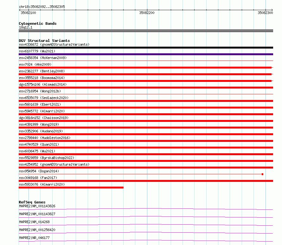The image size is (282, 245).
Task: Open variant nsv6036475 (Wu2021)
Action: [37, 151]
